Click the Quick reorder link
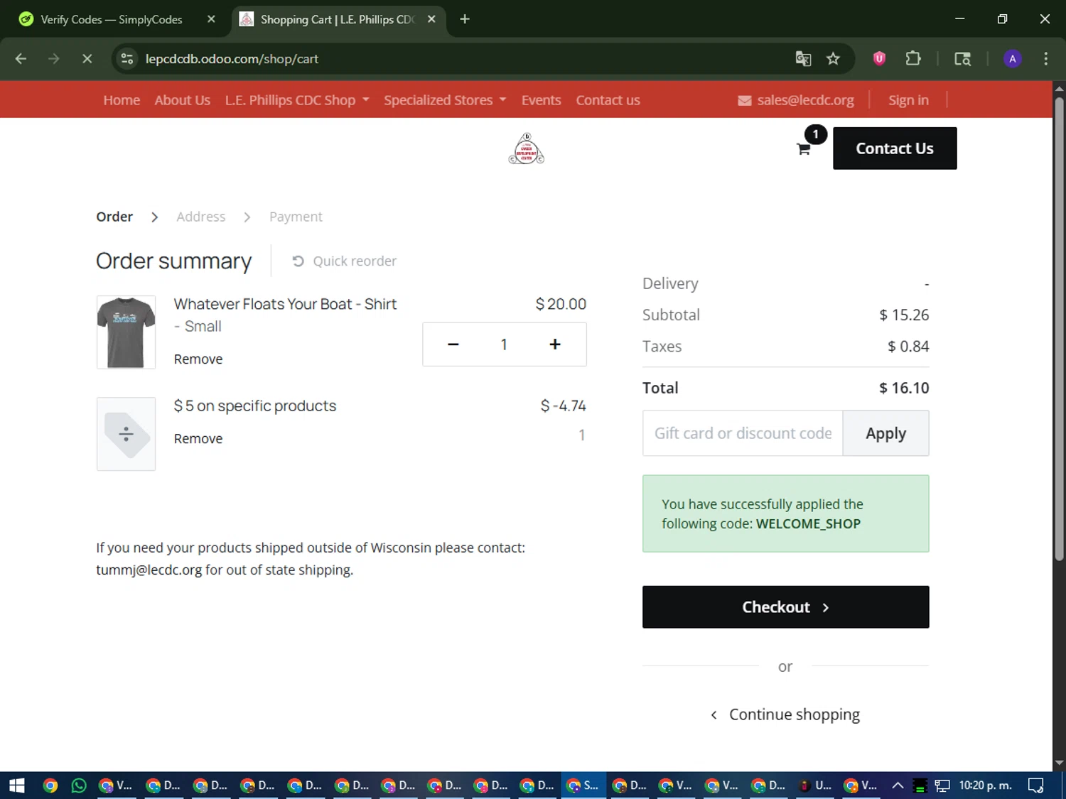The image size is (1066, 799). pos(344,261)
